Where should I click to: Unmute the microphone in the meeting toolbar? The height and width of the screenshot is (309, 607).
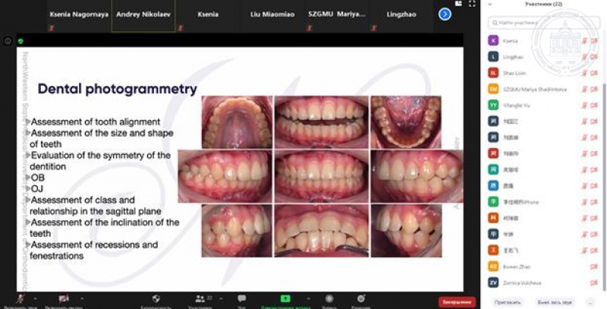point(21,299)
